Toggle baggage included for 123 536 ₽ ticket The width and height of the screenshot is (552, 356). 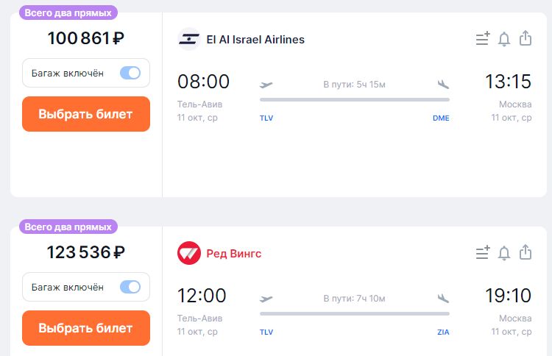130,287
